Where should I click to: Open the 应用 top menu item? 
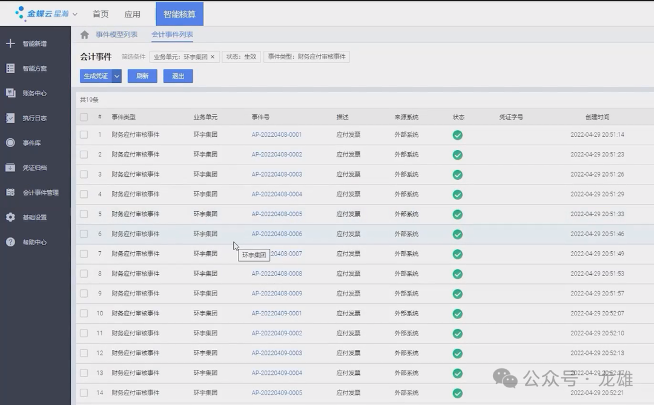pyautogui.click(x=132, y=14)
